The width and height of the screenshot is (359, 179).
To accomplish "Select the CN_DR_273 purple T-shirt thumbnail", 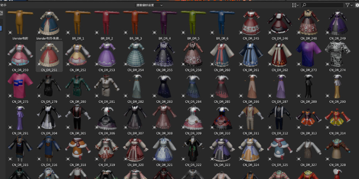I will 309,54.
